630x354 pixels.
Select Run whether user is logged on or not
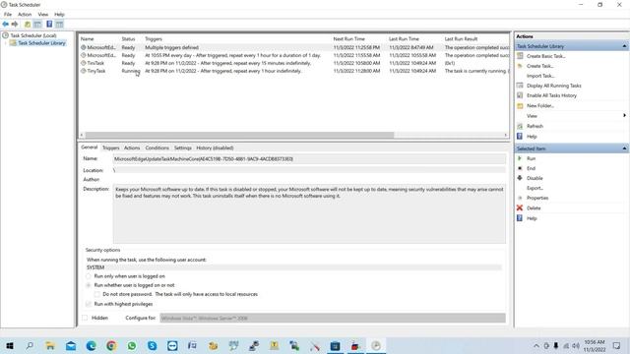89,285
